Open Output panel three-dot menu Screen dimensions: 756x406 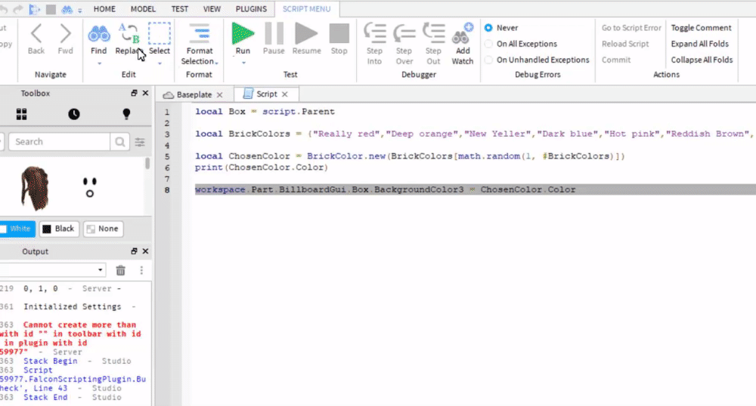click(141, 270)
